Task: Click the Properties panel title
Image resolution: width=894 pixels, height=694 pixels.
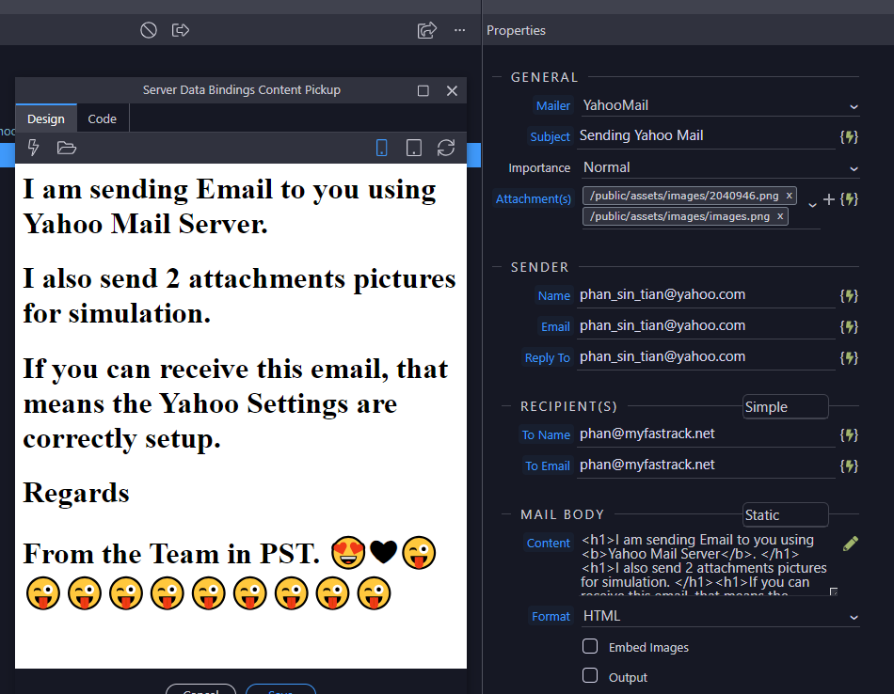Action: pyautogui.click(x=516, y=30)
